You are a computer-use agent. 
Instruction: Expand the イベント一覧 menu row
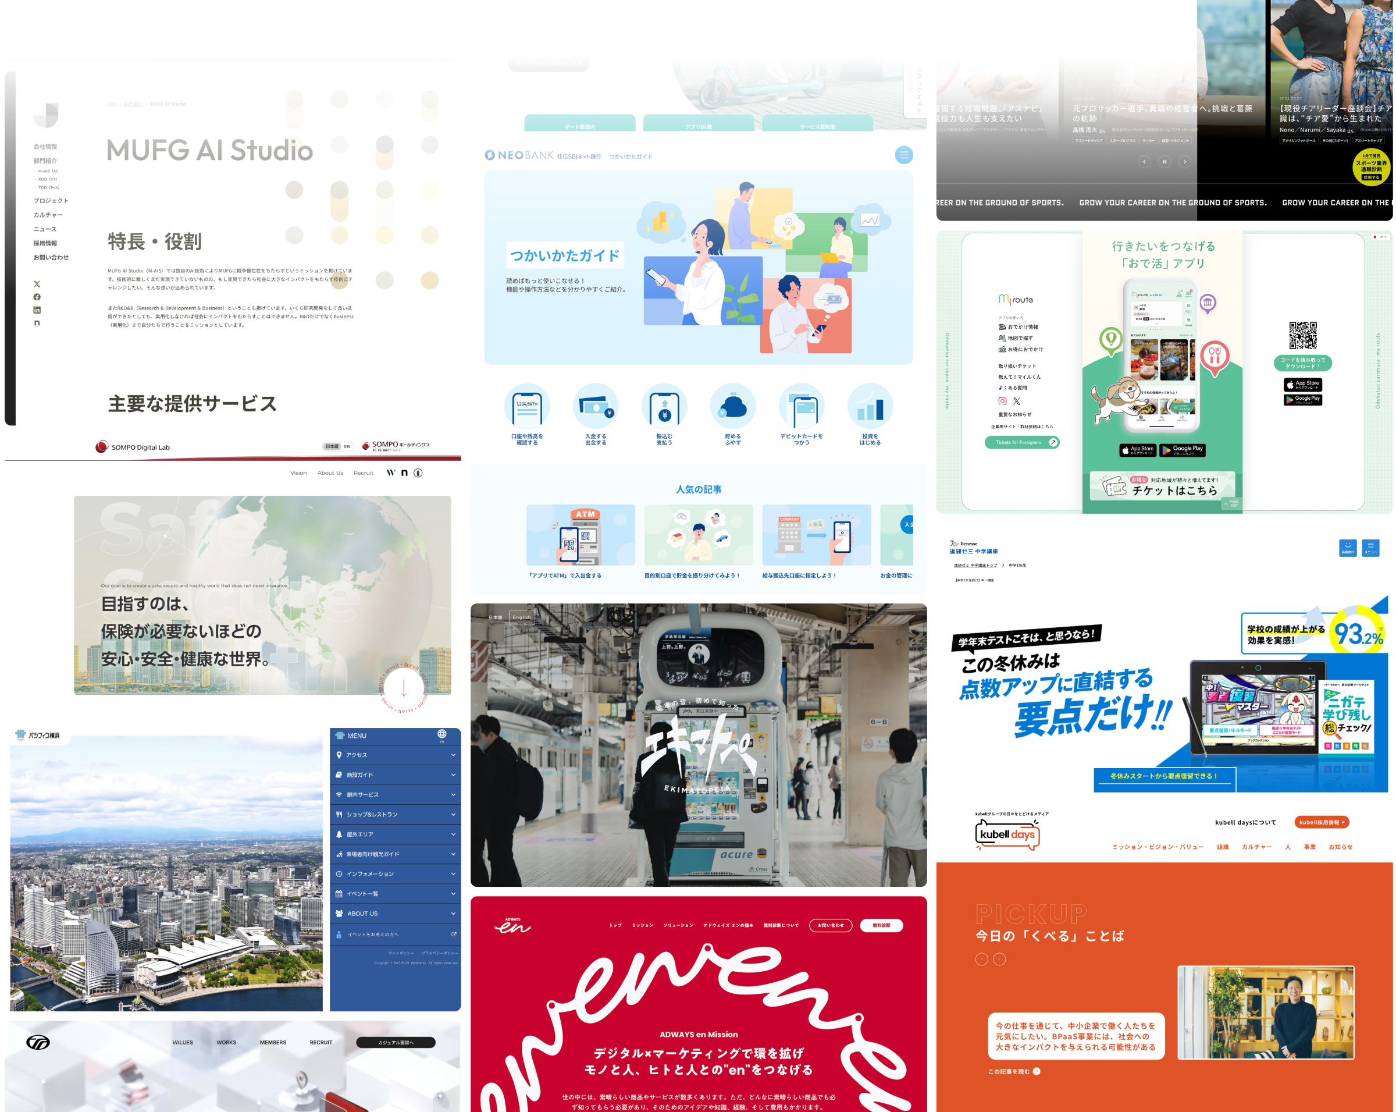click(395, 894)
